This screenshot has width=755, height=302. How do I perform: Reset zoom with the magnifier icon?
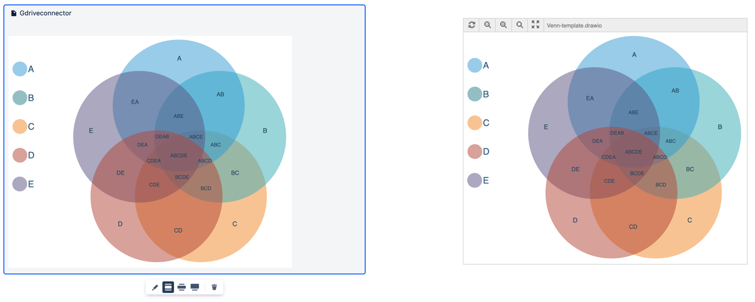520,25
